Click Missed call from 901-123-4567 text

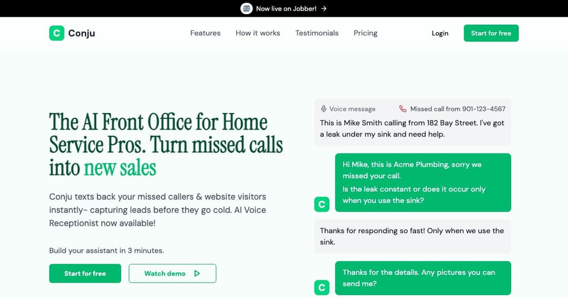[458, 109]
